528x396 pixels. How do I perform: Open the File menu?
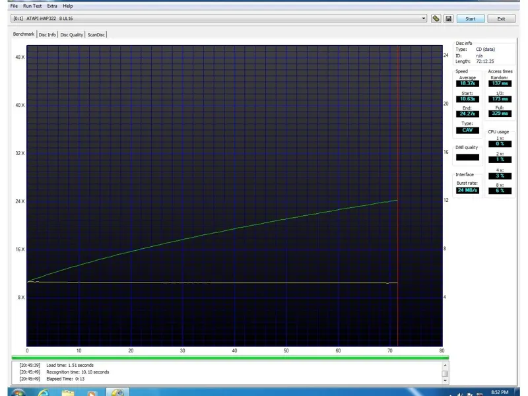14,6
